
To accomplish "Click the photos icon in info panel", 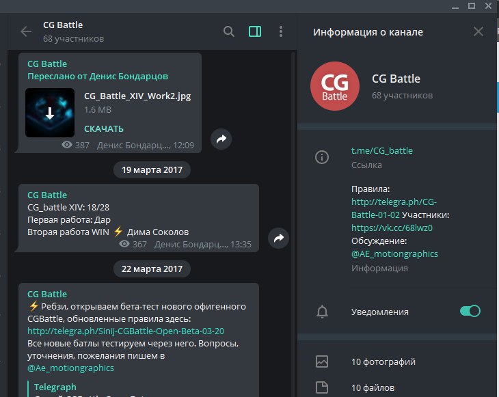I will point(322,361).
